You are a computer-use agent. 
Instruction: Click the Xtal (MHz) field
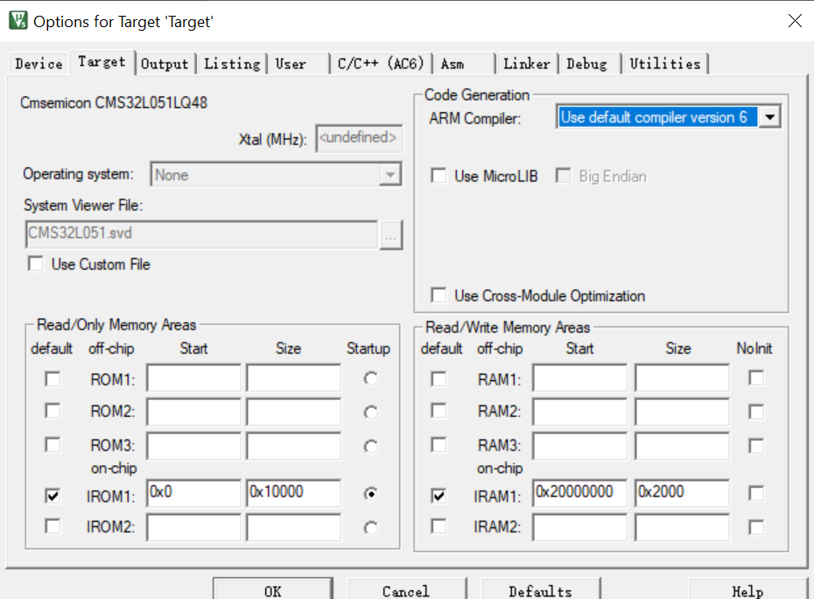(x=359, y=138)
